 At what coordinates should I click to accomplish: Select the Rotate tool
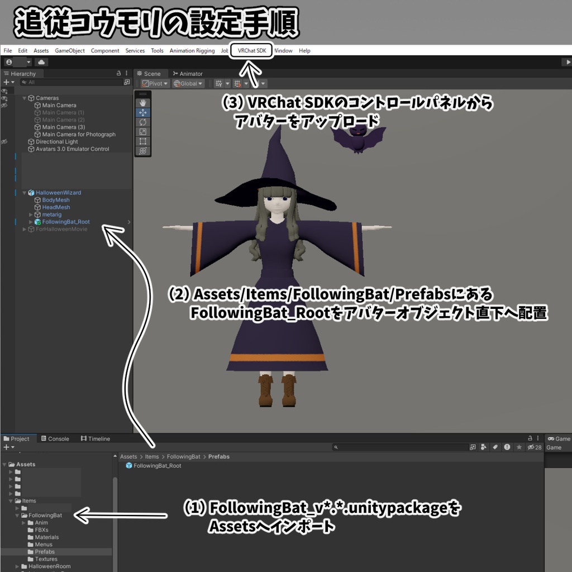[x=142, y=122]
